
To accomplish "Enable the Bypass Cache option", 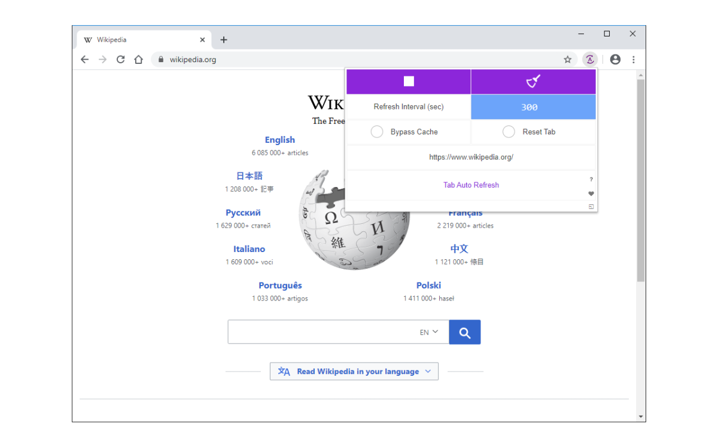I will point(377,132).
